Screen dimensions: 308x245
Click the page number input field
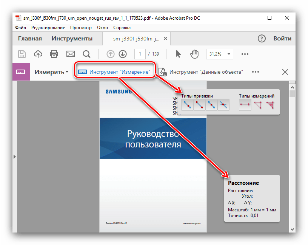pyautogui.click(x=140, y=54)
